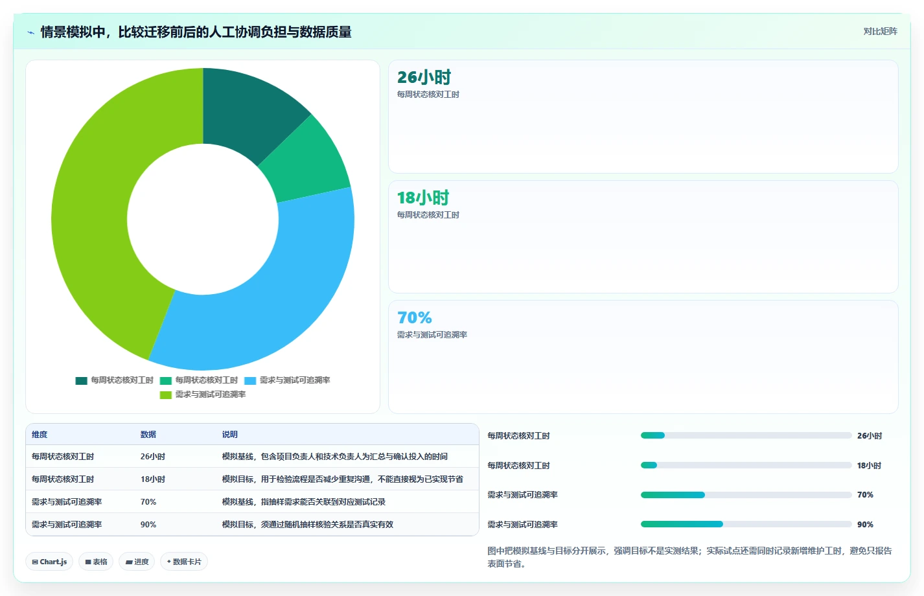
Task: Click the progress bar for 18小时
Action: click(x=746, y=465)
